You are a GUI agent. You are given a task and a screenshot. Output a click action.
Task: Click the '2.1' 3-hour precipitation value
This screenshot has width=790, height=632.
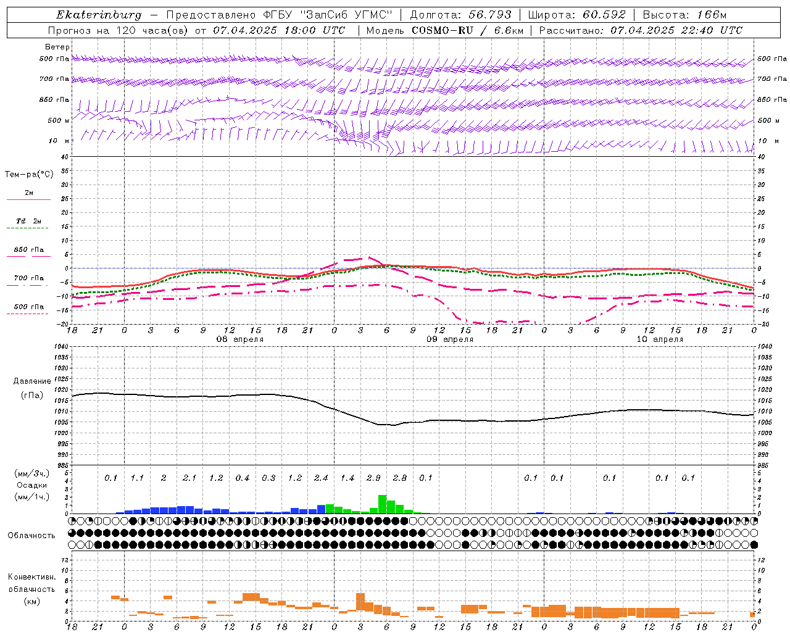coord(189,478)
